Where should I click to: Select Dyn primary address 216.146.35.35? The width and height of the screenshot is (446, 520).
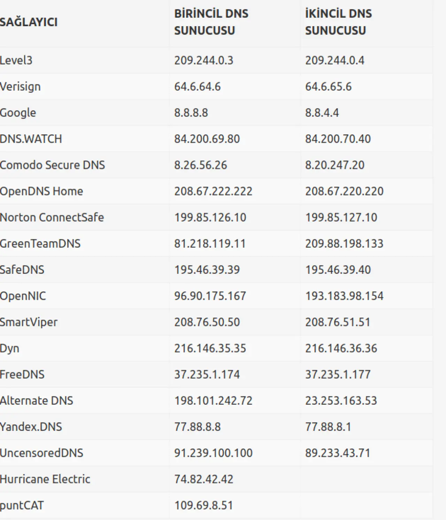(x=210, y=348)
